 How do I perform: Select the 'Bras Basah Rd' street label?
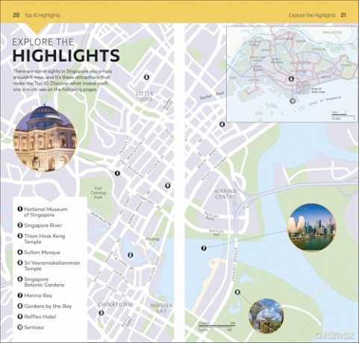pos(131,169)
